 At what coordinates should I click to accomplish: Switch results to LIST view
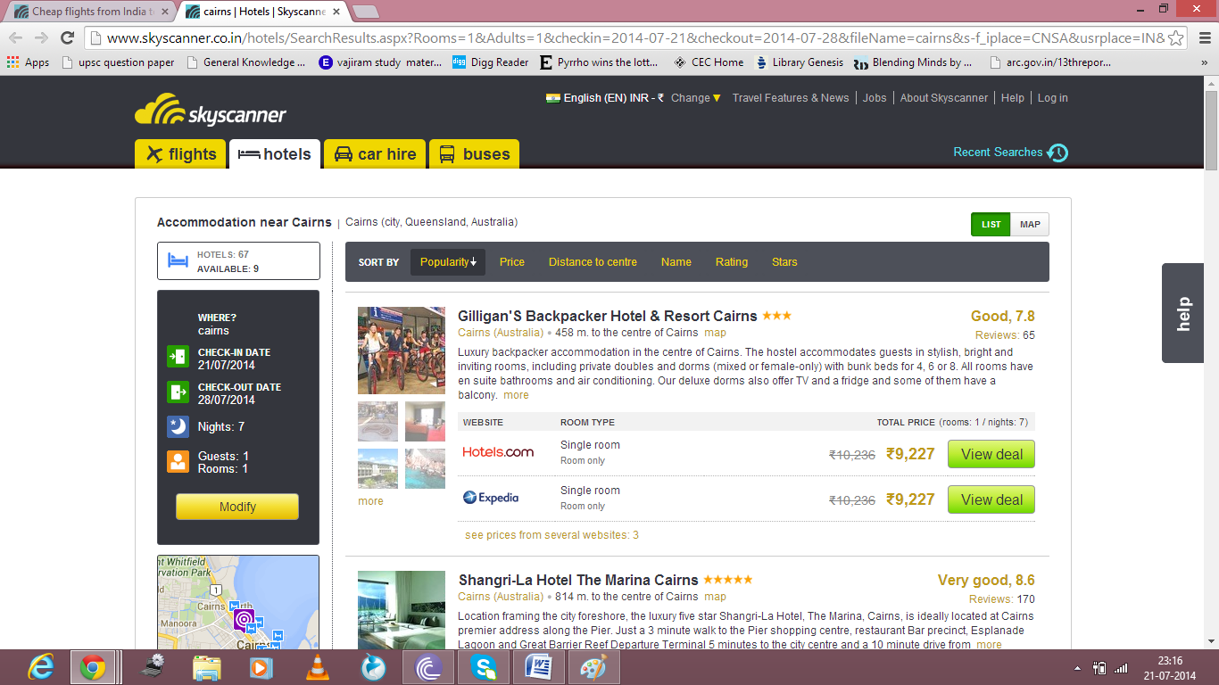(991, 225)
